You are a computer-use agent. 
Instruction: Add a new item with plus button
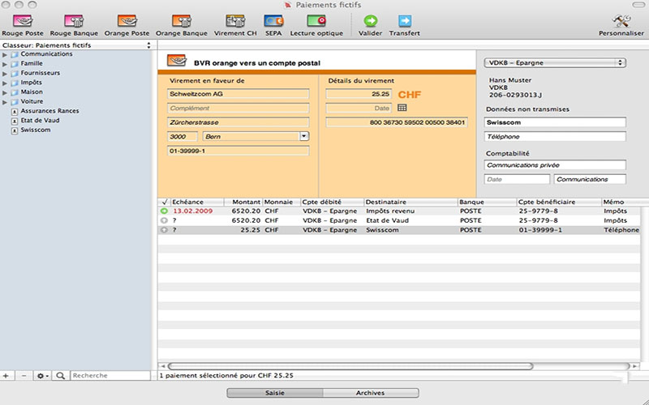click(6, 376)
